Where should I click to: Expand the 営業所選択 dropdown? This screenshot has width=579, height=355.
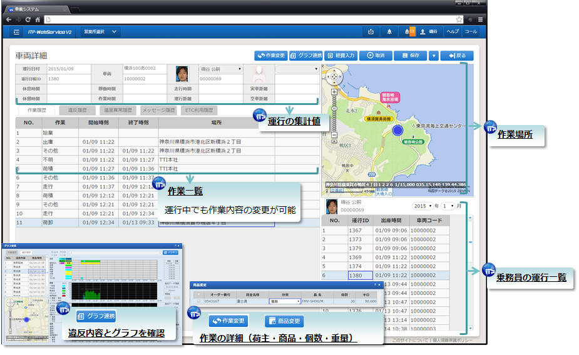97,31
